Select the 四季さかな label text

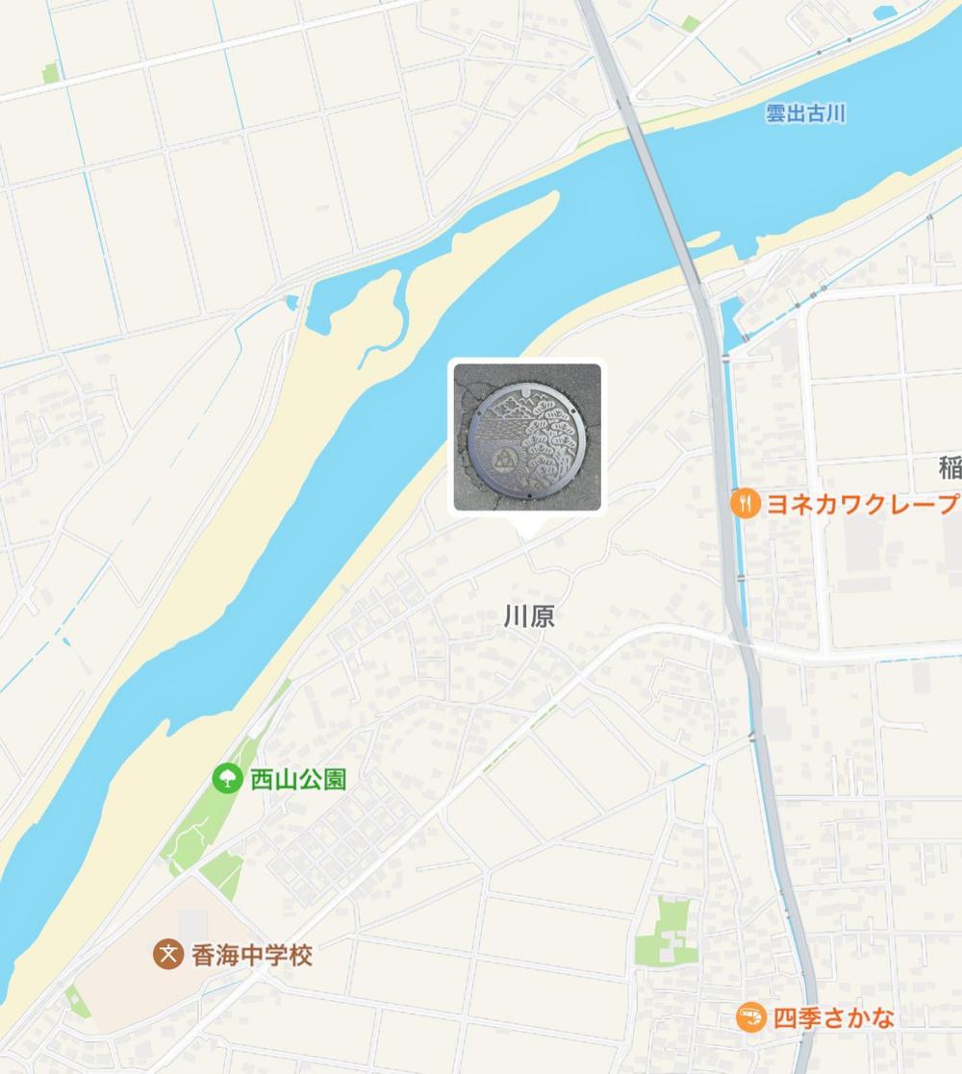coord(834,1018)
